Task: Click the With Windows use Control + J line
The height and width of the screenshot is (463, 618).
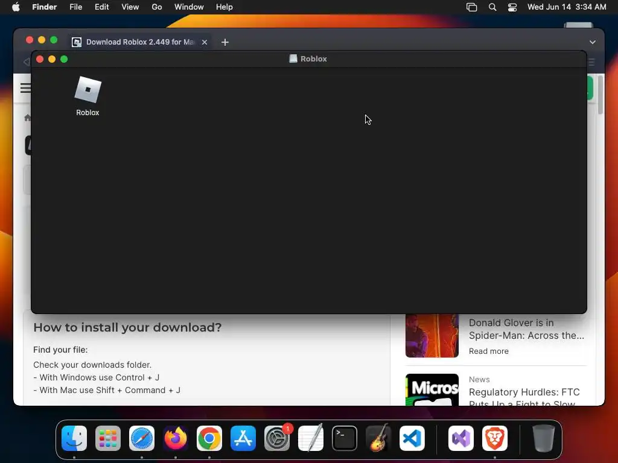Action: (96, 377)
